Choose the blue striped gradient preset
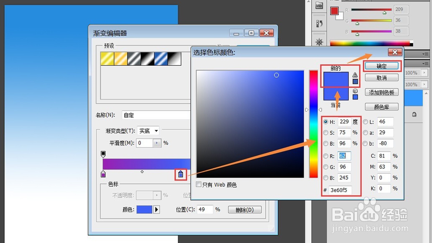Screen dimensions: 432x243 (161, 59)
